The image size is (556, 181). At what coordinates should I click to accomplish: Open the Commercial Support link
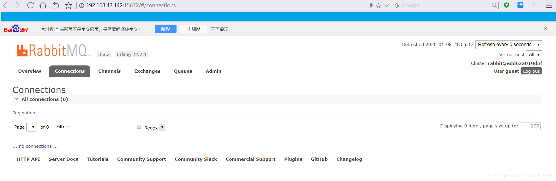click(251, 159)
